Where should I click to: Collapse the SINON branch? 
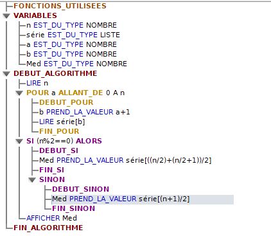pos(32,180)
